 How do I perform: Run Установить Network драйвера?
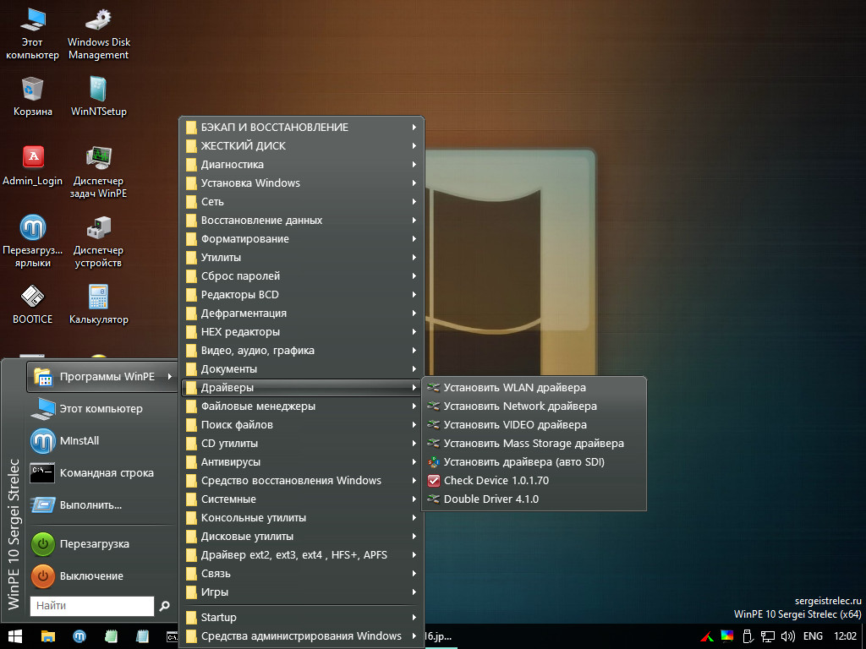[x=534, y=406]
